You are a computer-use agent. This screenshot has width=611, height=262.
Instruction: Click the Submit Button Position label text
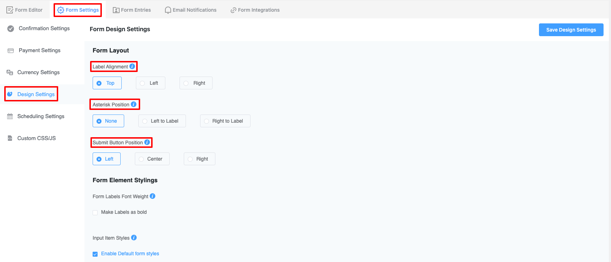point(117,143)
